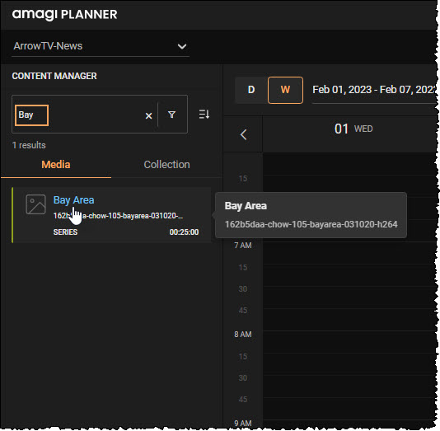
Task: Open the Bay Area media title link
Action: coord(74,200)
